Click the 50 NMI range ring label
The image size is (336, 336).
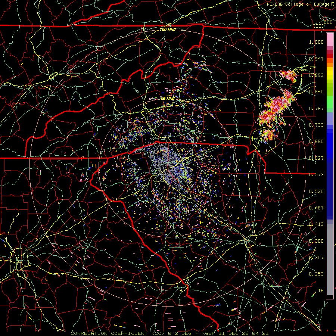[167, 99]
